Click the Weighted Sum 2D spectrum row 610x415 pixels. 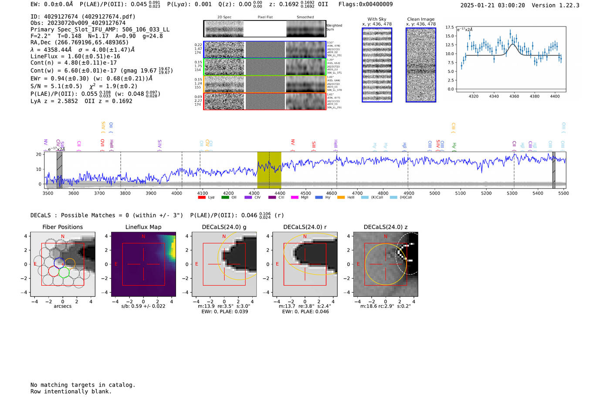264,29
